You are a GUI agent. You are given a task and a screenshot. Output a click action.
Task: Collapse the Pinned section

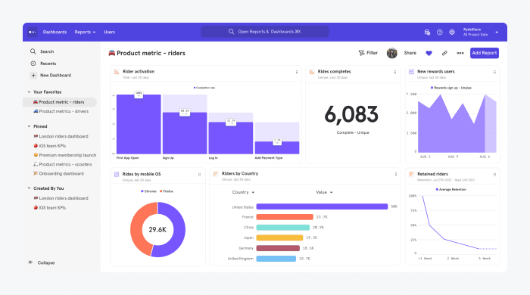coord(29,126)
